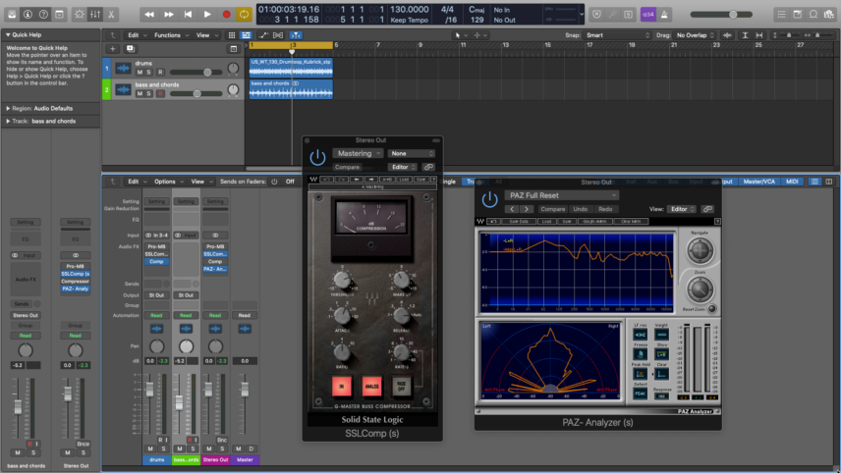Screen dimensions: 841x473
Task: Open the Smart Controls icon
Action: pyautogui.click(x=80, y=15)
